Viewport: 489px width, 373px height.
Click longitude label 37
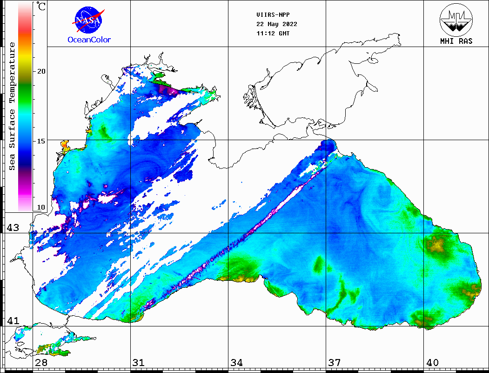(x=335, y=363)
